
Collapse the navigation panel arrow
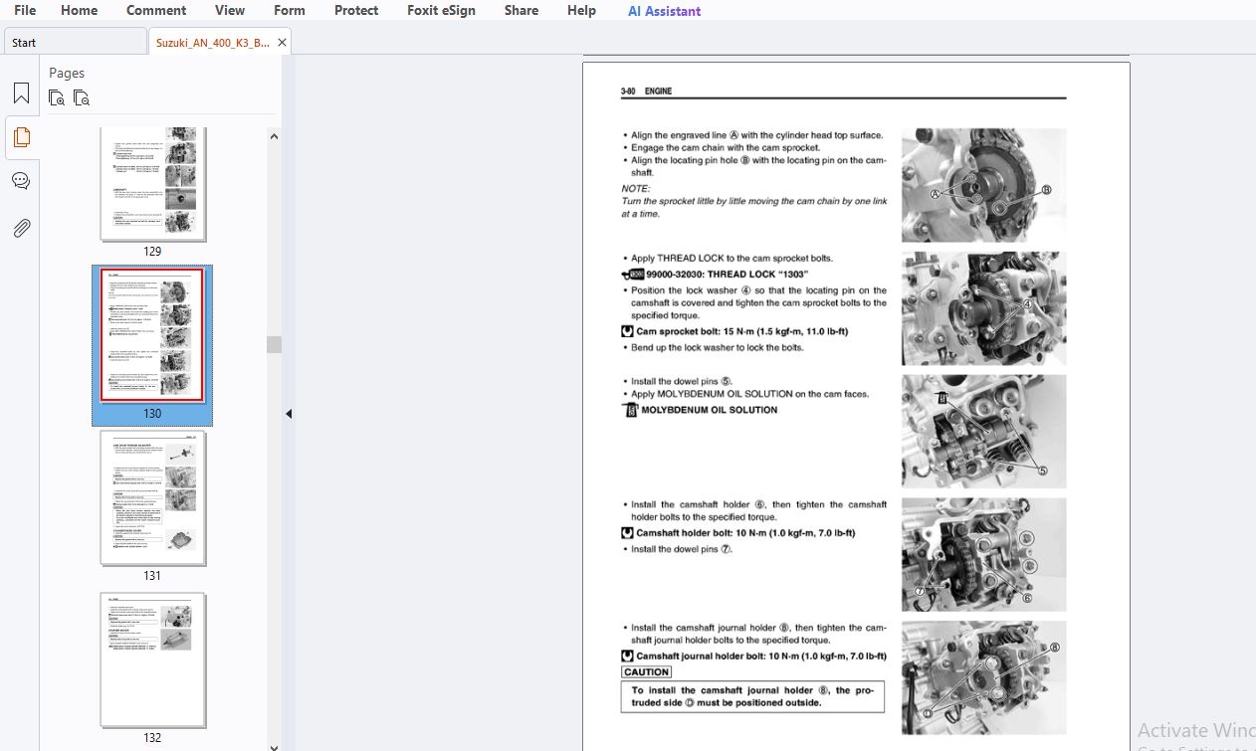289,414
